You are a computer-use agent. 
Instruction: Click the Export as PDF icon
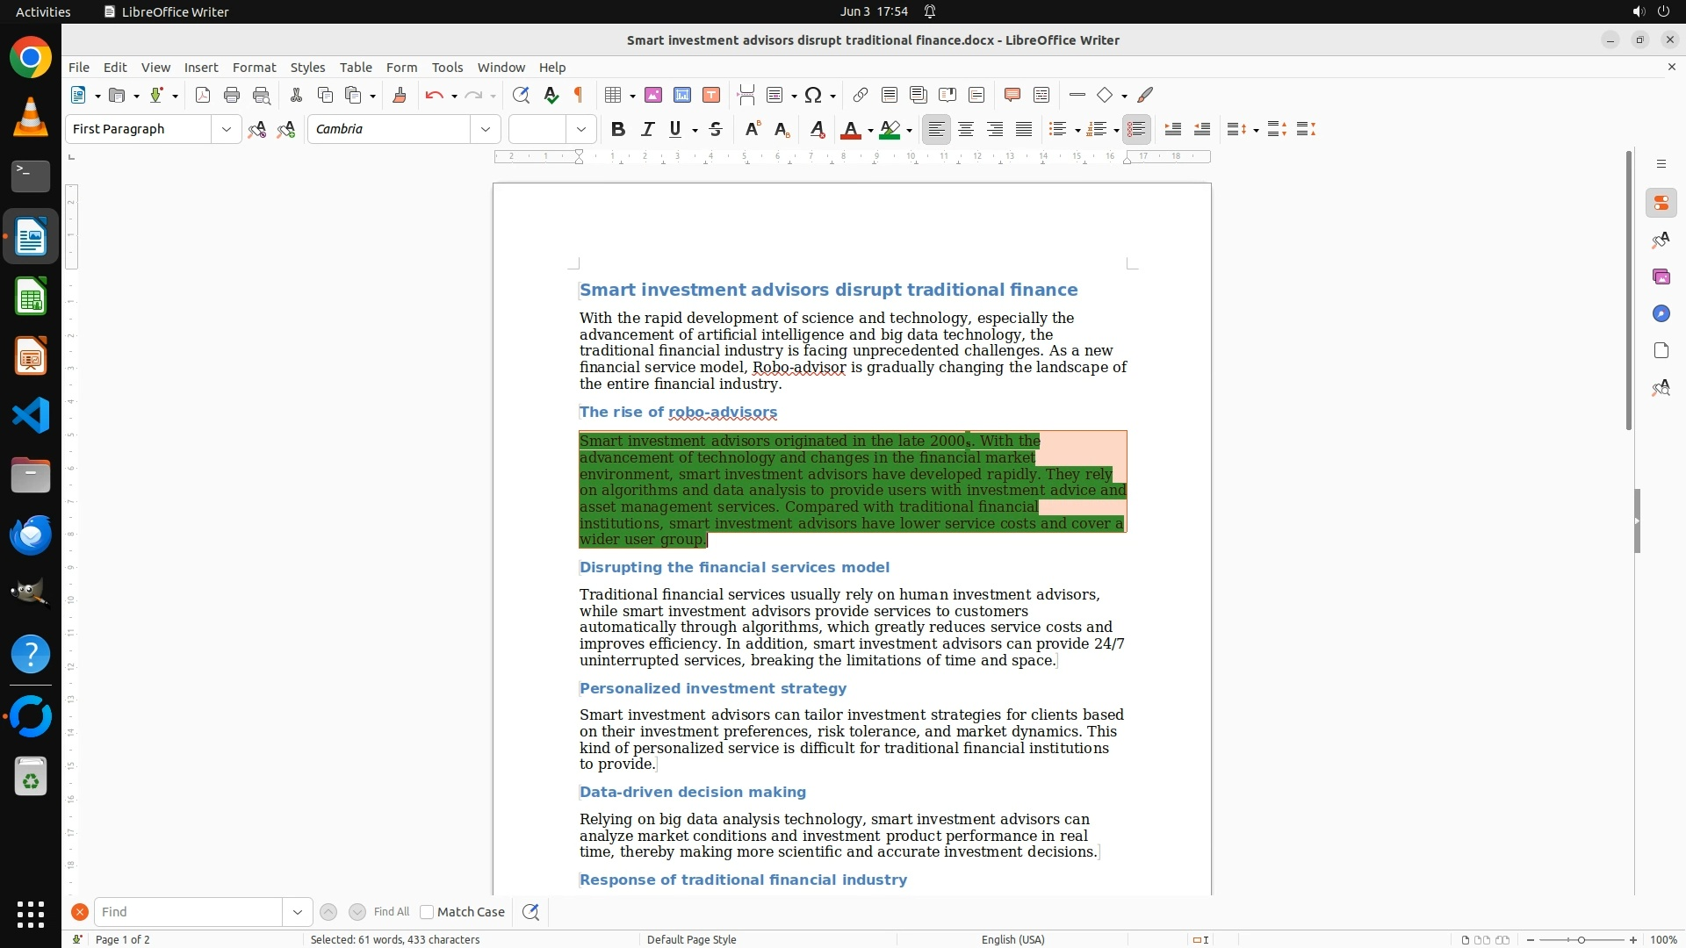point(203,95)
